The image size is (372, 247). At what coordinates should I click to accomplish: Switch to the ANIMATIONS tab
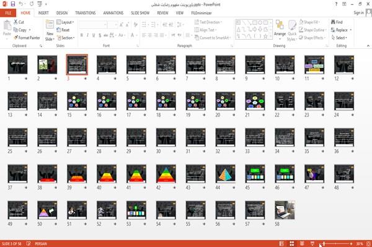[x=113, y=13]
